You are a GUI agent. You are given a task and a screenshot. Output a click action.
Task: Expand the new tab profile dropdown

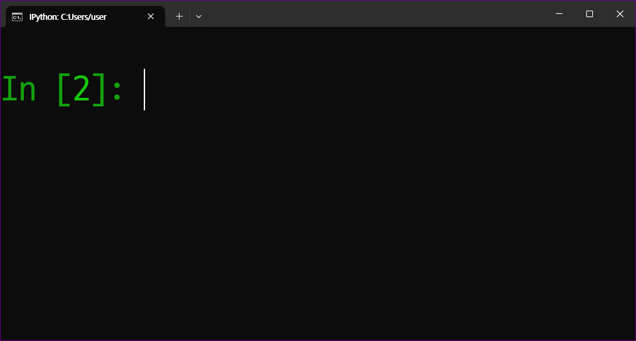tap(199, 17)
